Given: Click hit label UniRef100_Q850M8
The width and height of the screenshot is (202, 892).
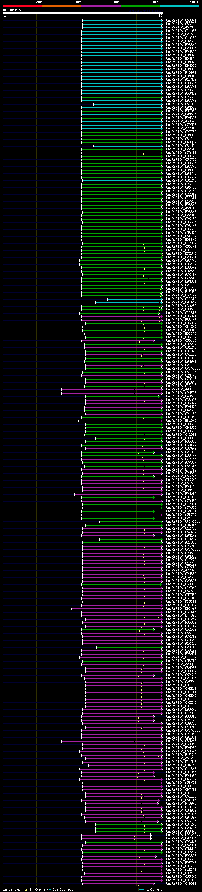Looking at the screenshot, I should coord(181,741).
